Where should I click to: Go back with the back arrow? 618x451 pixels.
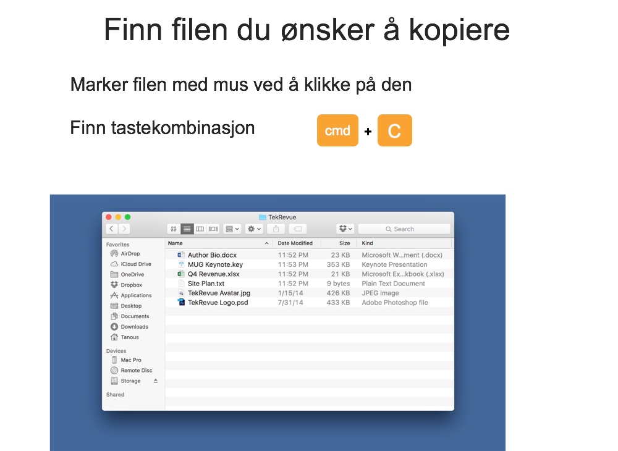click(112, 229)
